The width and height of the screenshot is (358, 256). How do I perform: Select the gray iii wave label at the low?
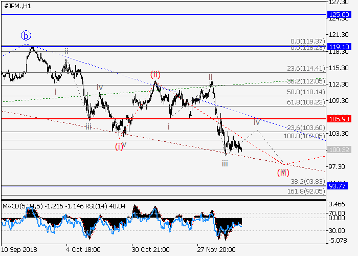tap(225, 163)
